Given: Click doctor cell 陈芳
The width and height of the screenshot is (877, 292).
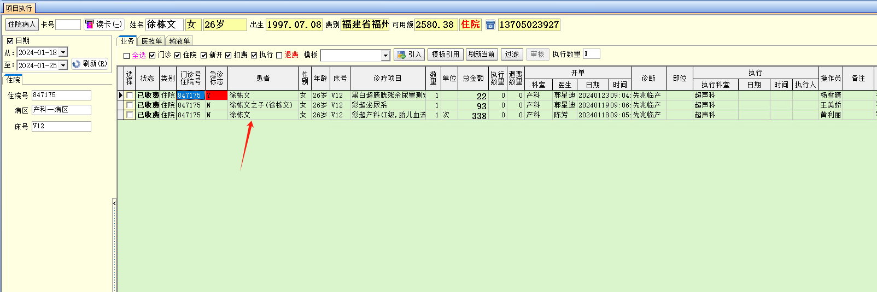Looking at the screenshot, I should [x=565, y=115].
